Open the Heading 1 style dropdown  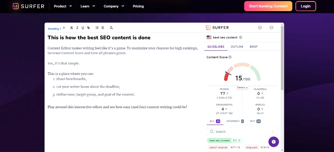coord(56,28)
